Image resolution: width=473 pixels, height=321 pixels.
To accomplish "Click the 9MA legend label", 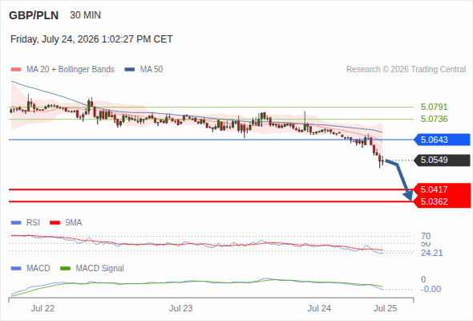I will coord(74,223).
